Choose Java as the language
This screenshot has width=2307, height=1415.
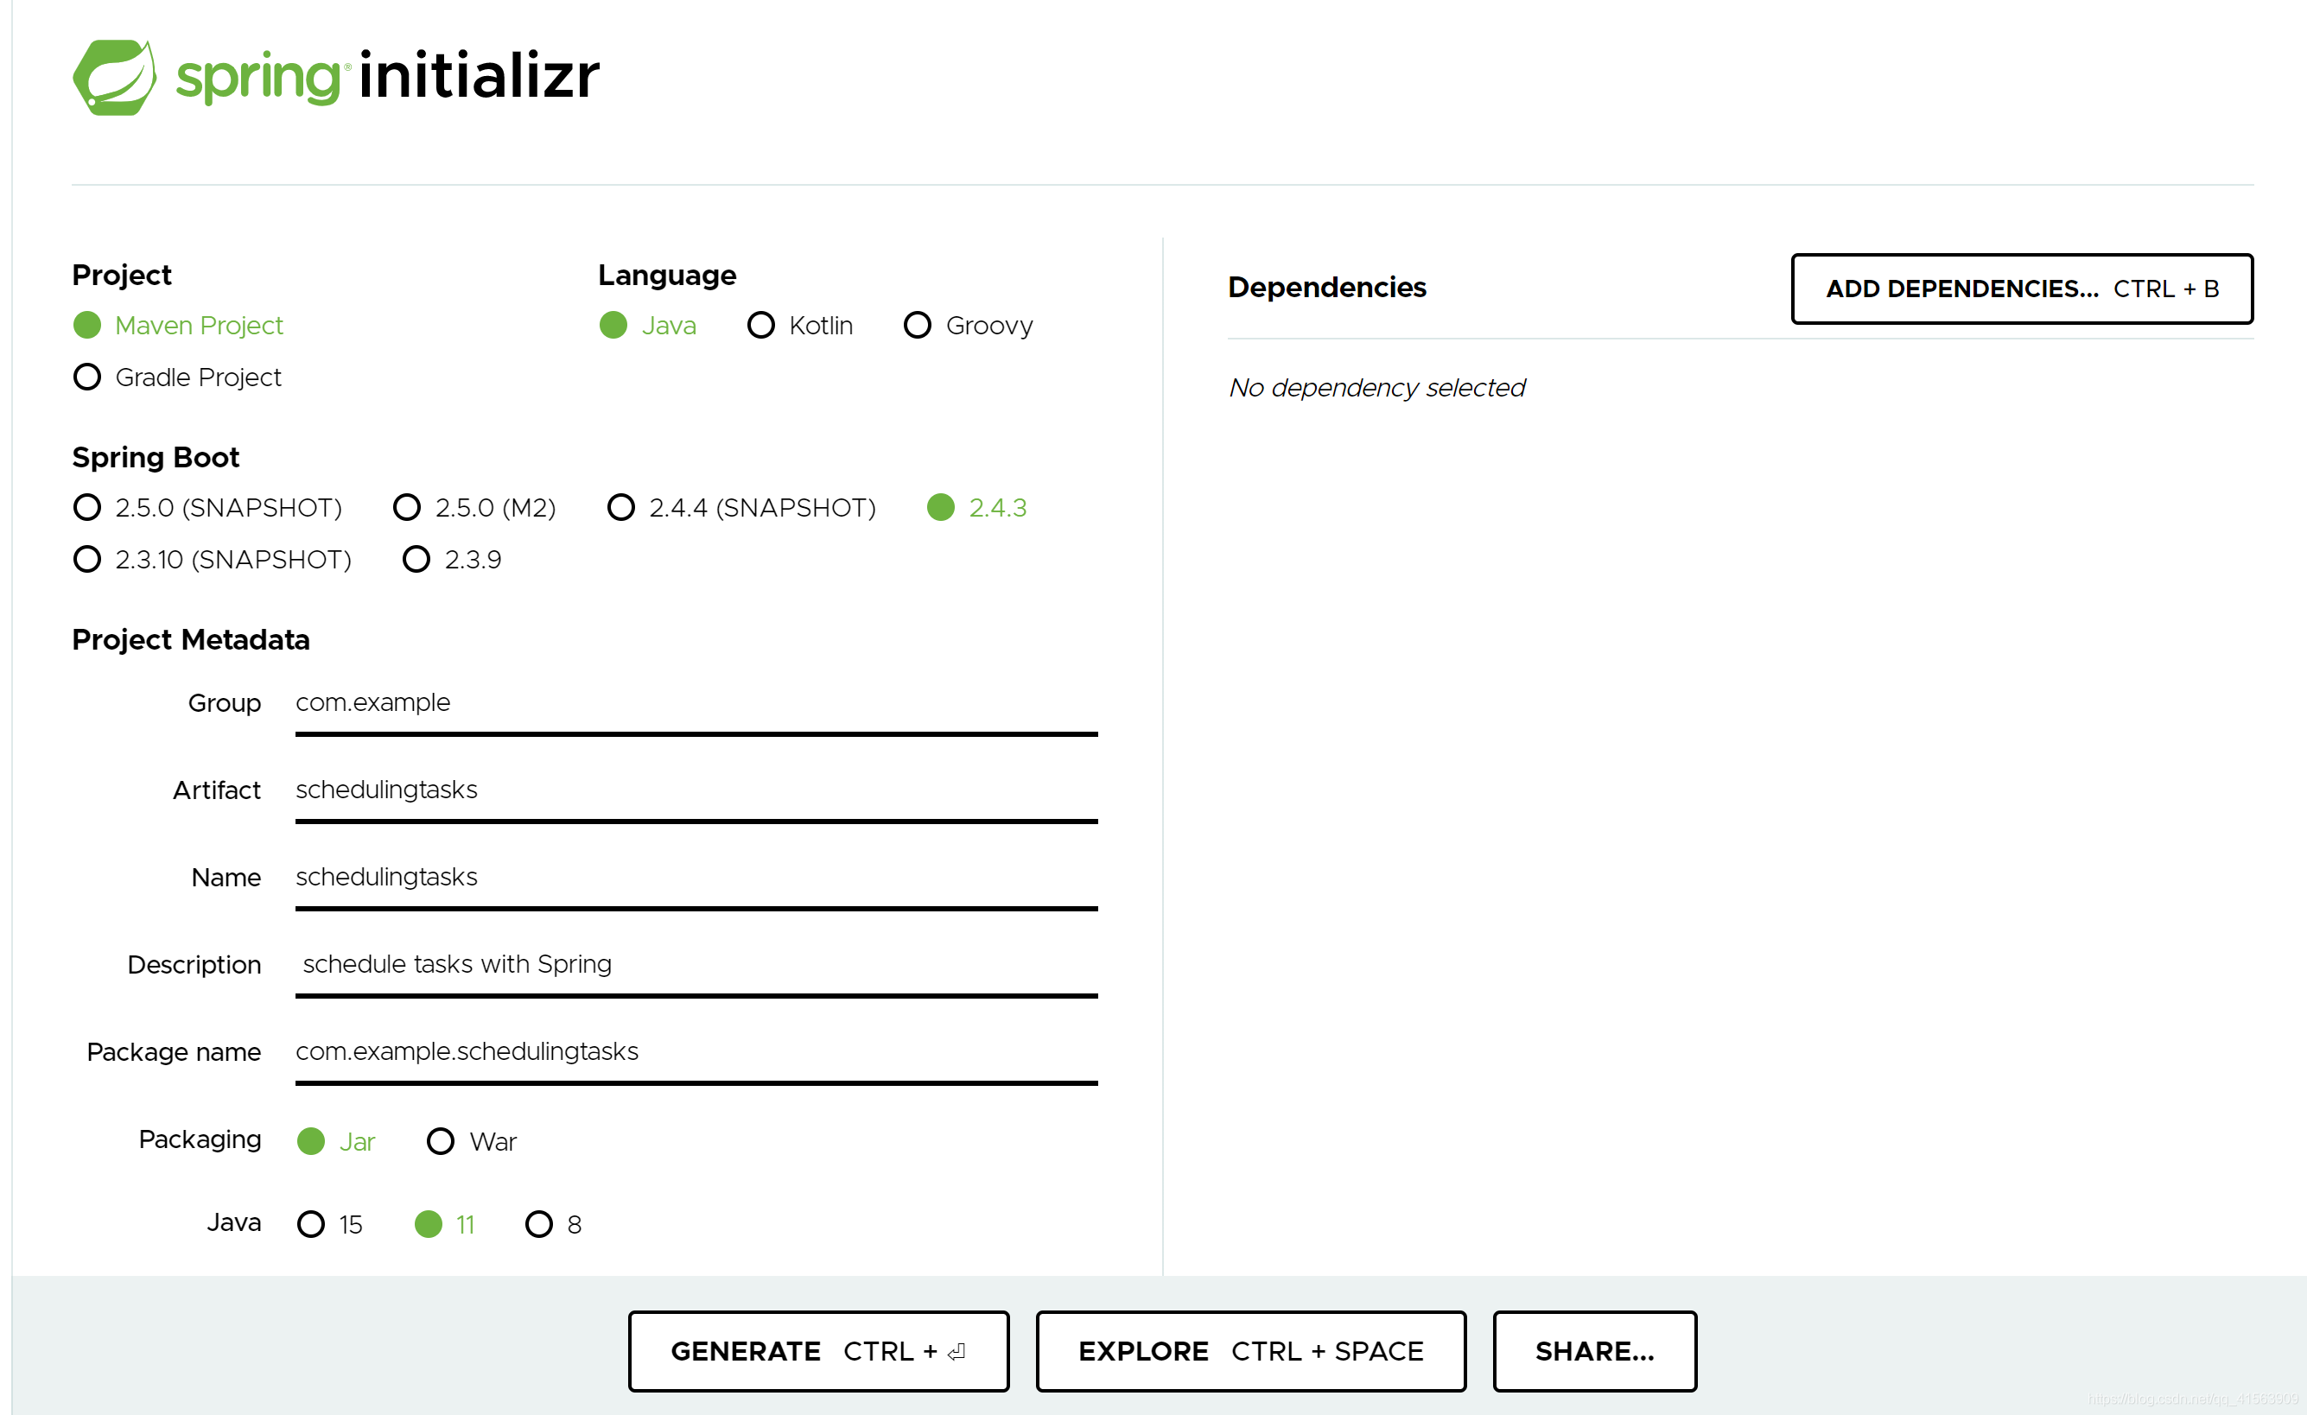click(648, 326)
